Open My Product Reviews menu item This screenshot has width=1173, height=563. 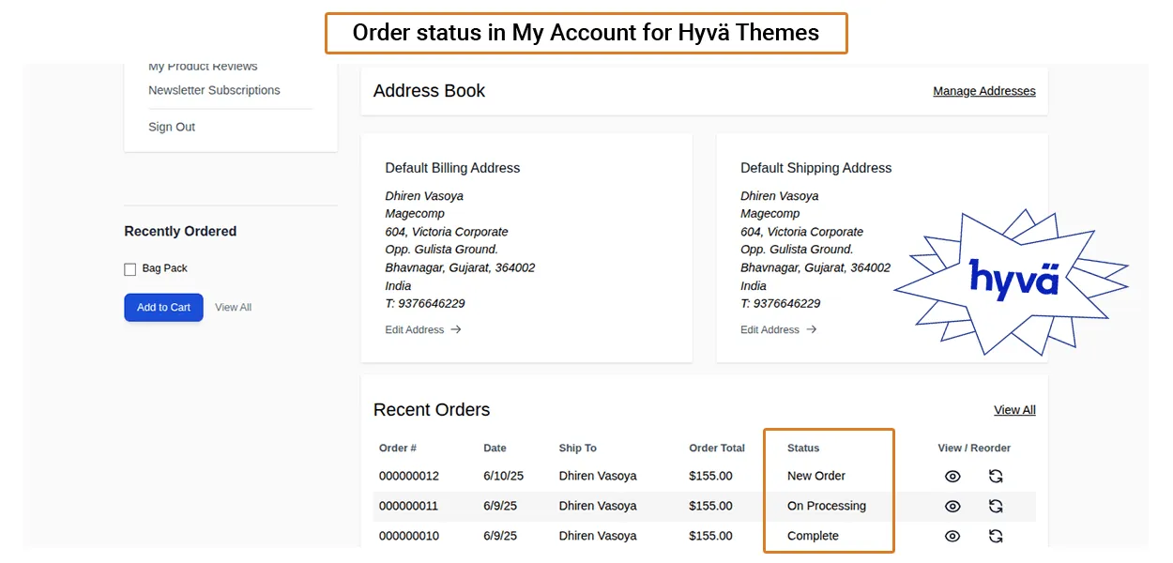point(203,68)
